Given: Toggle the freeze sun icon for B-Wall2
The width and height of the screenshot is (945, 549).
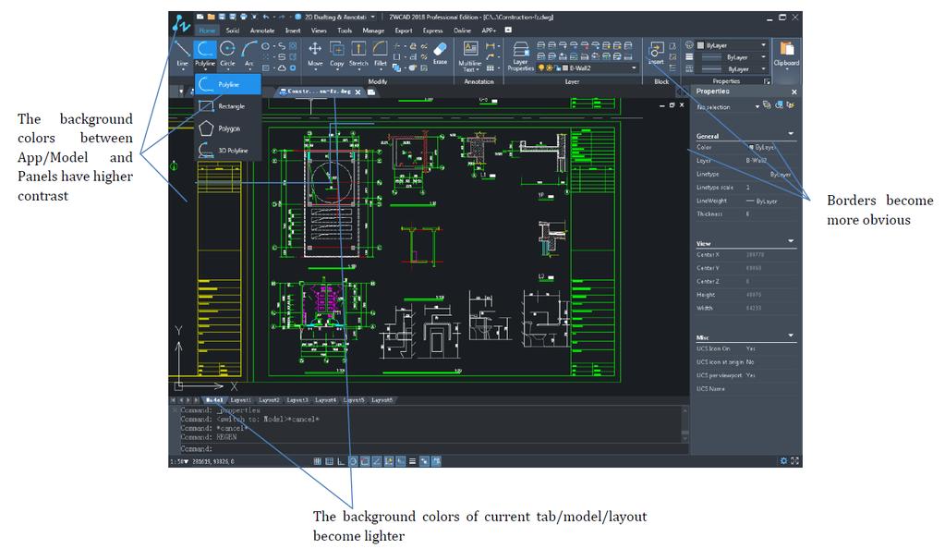Looking at the screenshot, I should [x=549, y=68].
